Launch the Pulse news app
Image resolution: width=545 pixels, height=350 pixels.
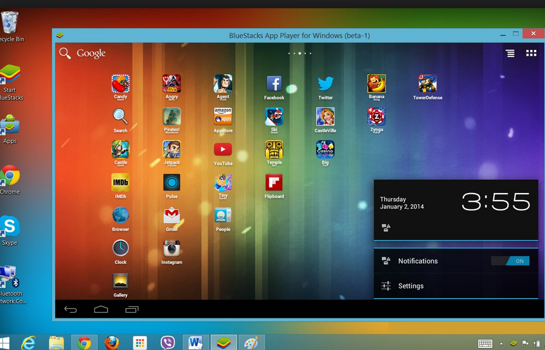point(171,182)
